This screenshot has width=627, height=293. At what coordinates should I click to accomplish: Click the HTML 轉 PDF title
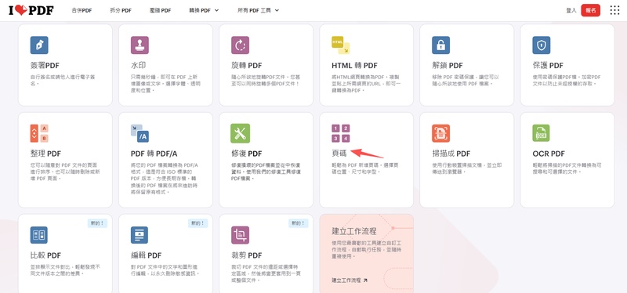tap(355, 66)
